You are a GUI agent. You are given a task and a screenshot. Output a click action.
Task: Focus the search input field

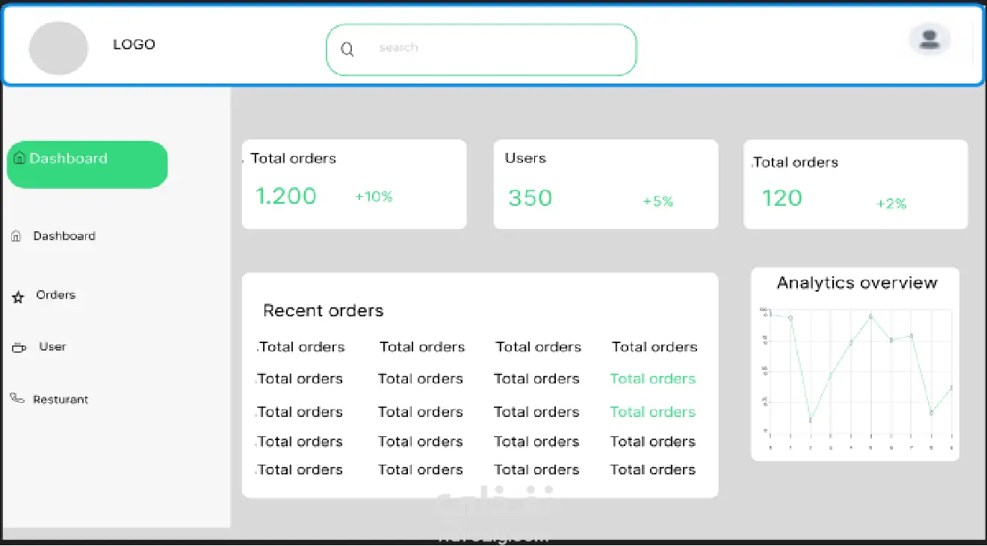click(481, 49)
